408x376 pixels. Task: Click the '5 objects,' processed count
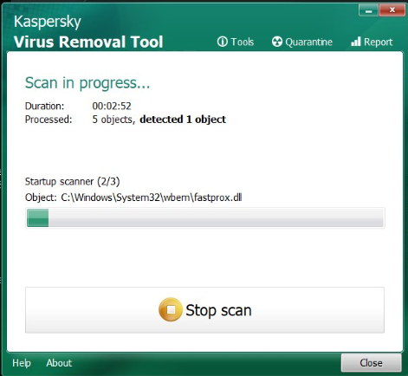[113, 120]
